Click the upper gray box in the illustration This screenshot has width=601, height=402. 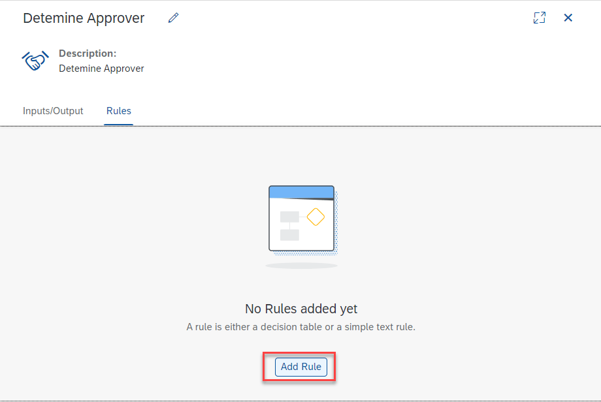tap(289, 217)
